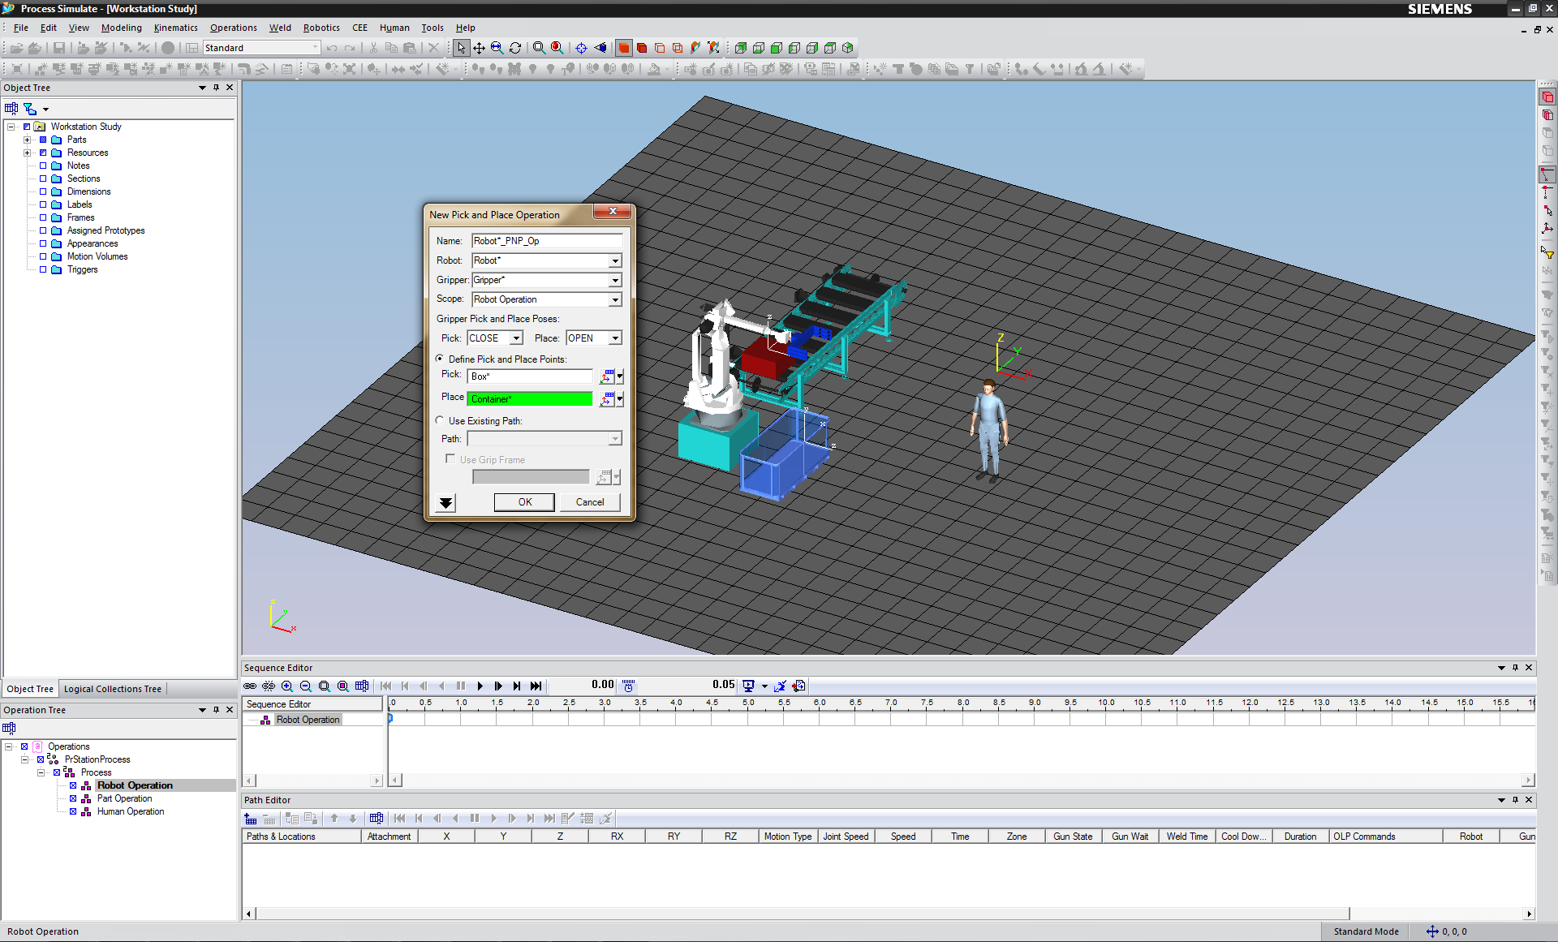Click the pick point selector icon beside Box

606,376
